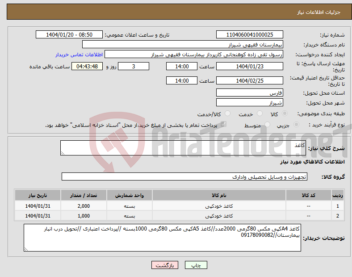The image size is (352, 277).
Task: Click the resize grip of description textarea
Action: (63, 153)
